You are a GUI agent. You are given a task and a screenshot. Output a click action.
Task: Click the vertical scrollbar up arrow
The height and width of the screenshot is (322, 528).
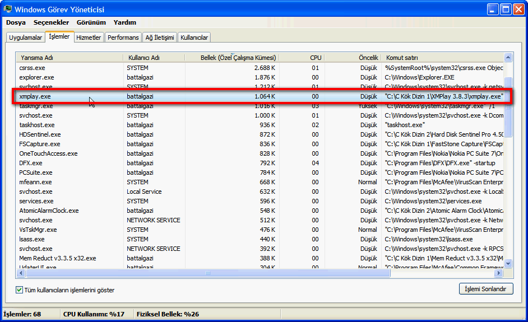(508, 58)
